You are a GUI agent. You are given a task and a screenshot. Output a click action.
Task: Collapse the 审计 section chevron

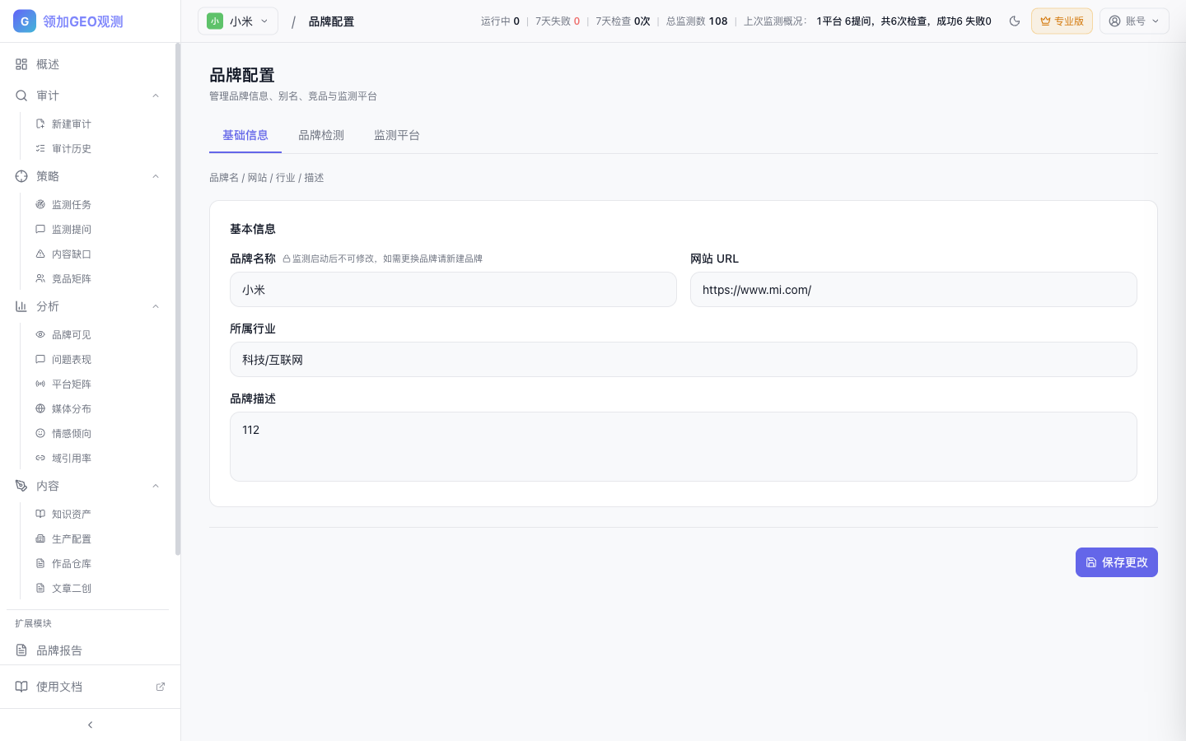(156, 96)
